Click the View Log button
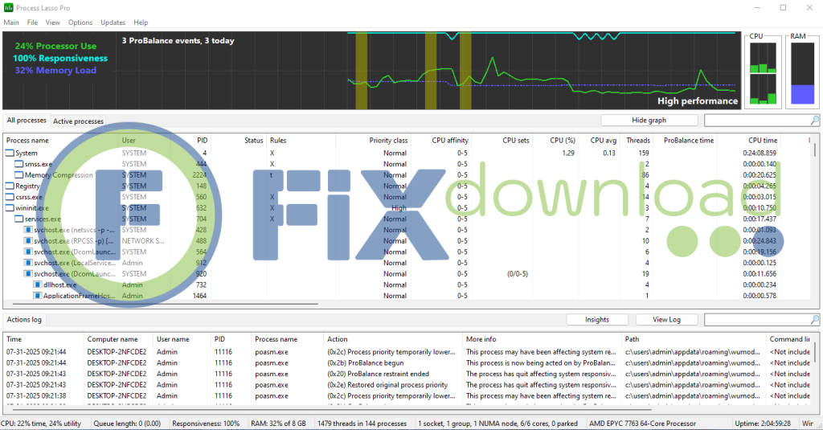The height and width of the screenshot is (430, 823). [x=666, y=320]
